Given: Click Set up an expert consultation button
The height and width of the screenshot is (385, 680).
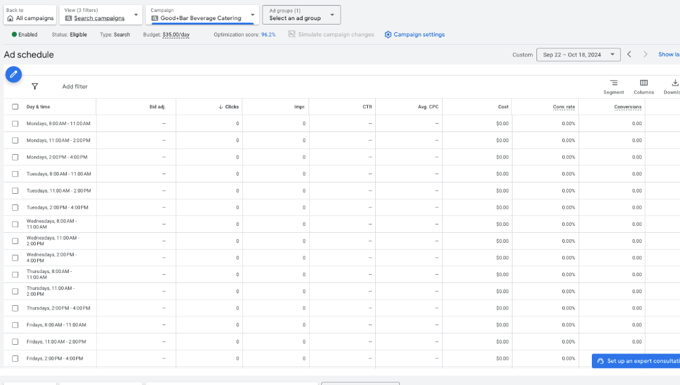Looking at the screenshot, I should (x=636, y=361).
